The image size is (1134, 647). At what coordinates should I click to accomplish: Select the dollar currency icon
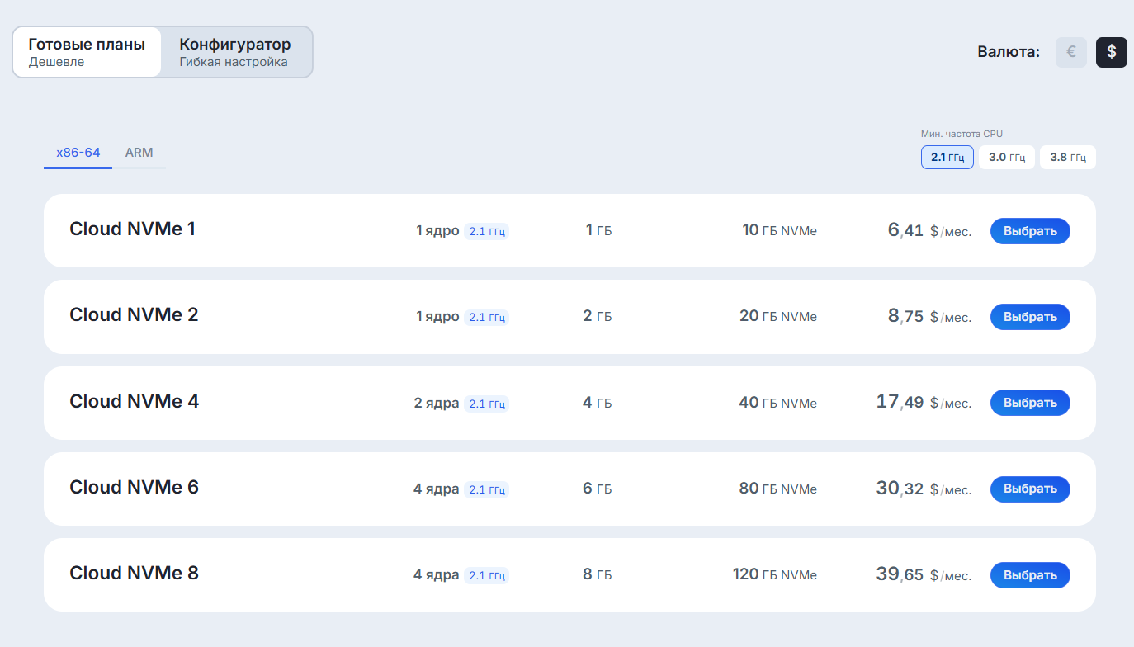pyautogui.click(x=1111, y=52)
